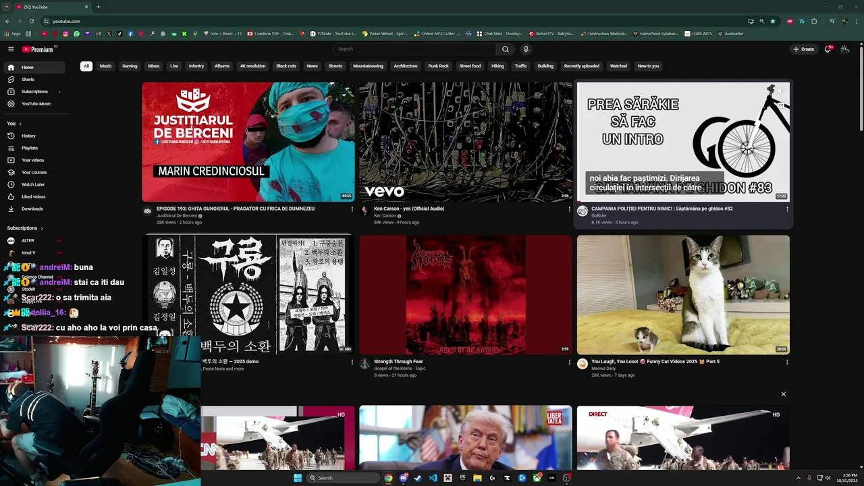Open the Windows Start menu
The width and height of the screenshot is (864, 486).
tap(298, 478)
